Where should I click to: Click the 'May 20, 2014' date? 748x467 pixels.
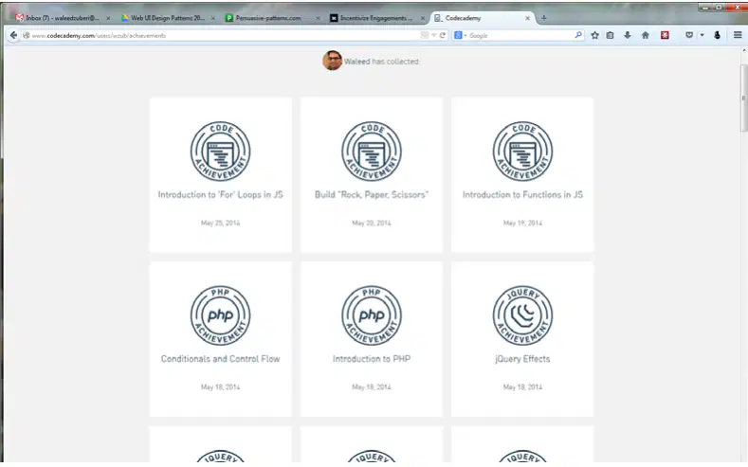pos(371,223)
